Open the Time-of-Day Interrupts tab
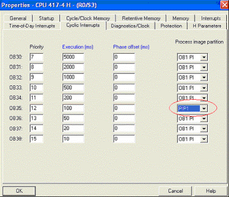 (32, 26)
